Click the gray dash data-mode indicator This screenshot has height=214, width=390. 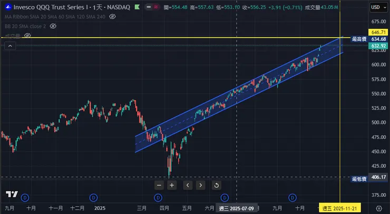tap(149, 7)
